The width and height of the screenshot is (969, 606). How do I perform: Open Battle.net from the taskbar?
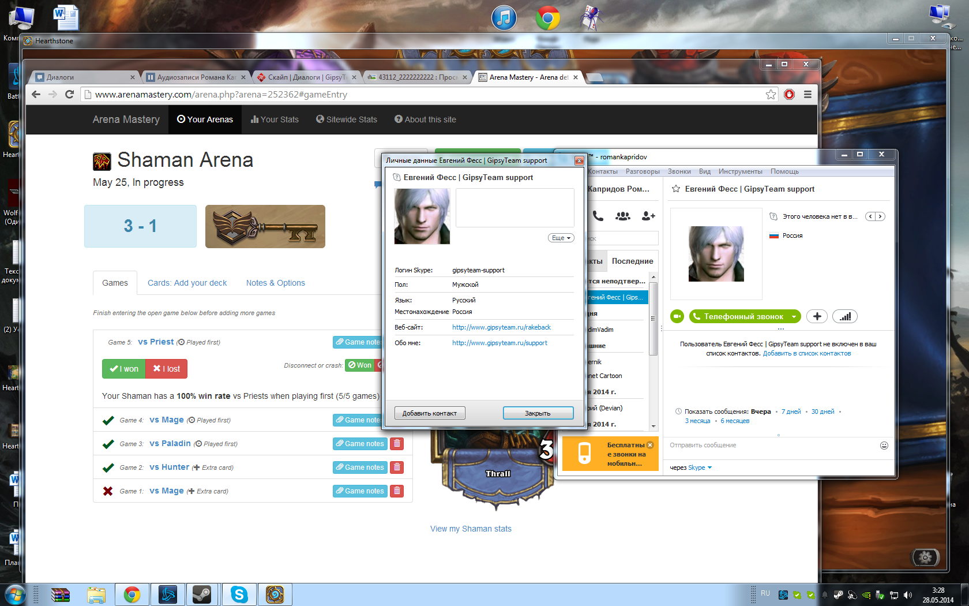coord(167,594)
